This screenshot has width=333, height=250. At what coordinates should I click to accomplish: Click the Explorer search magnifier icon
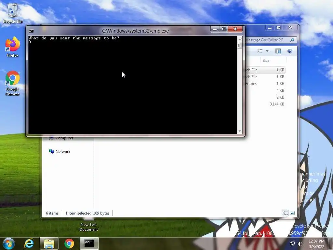[292, 40]
